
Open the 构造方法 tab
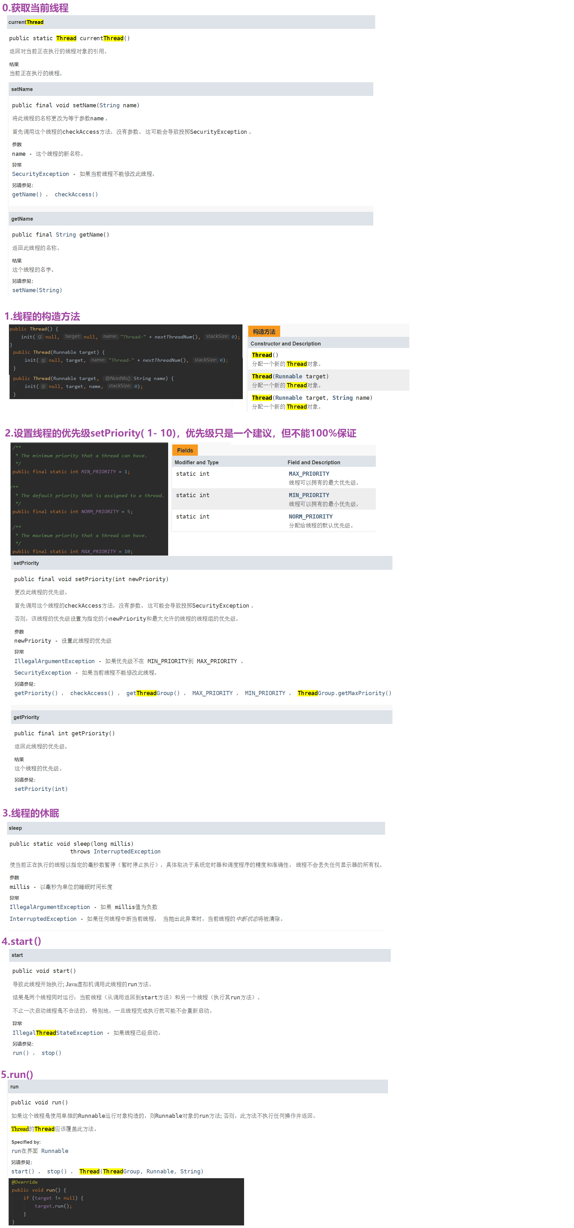(x=264, y=332)
